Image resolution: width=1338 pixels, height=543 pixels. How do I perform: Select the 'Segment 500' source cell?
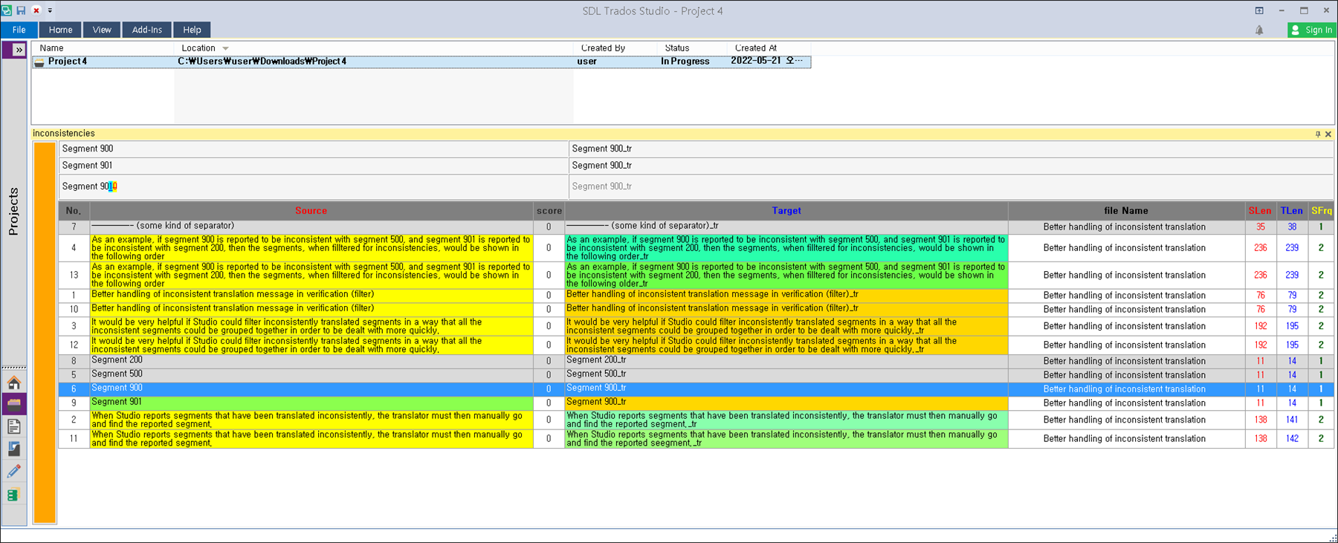311,375
